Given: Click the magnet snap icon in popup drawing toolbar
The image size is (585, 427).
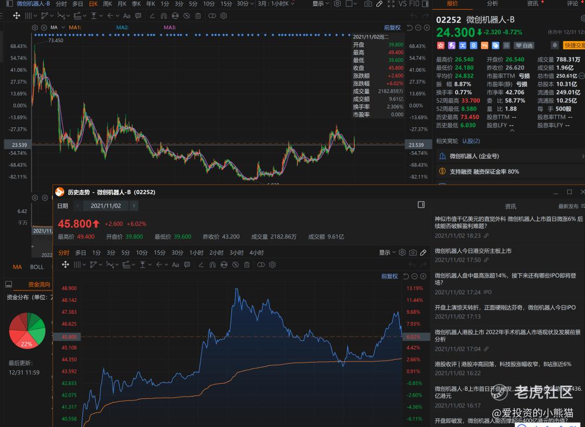Looking at the screenshot, I should click(x=212, y=264).
